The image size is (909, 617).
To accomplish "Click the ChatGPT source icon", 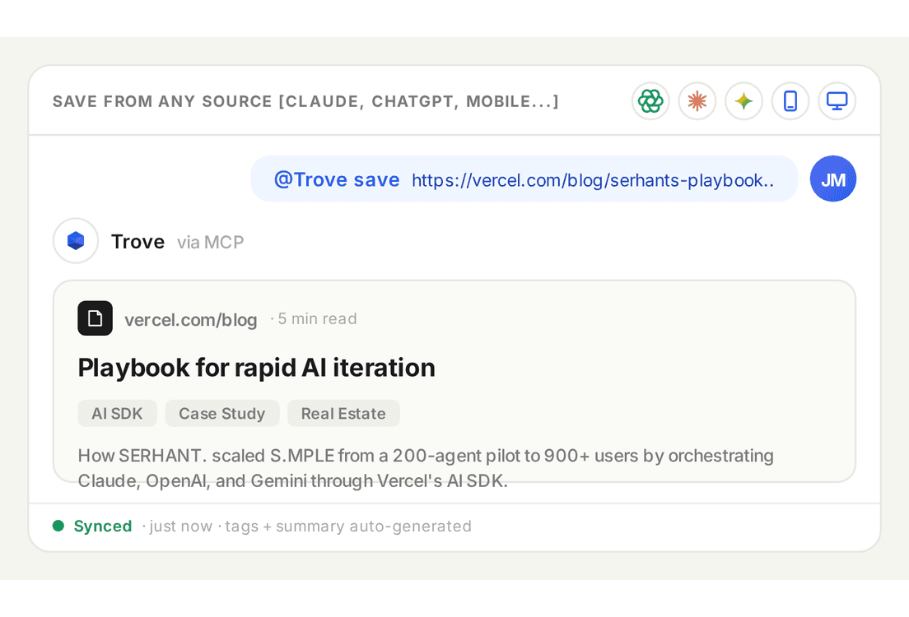I will (650, 101).
